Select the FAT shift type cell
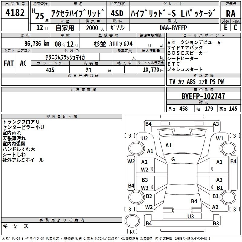 click(8, 63)
